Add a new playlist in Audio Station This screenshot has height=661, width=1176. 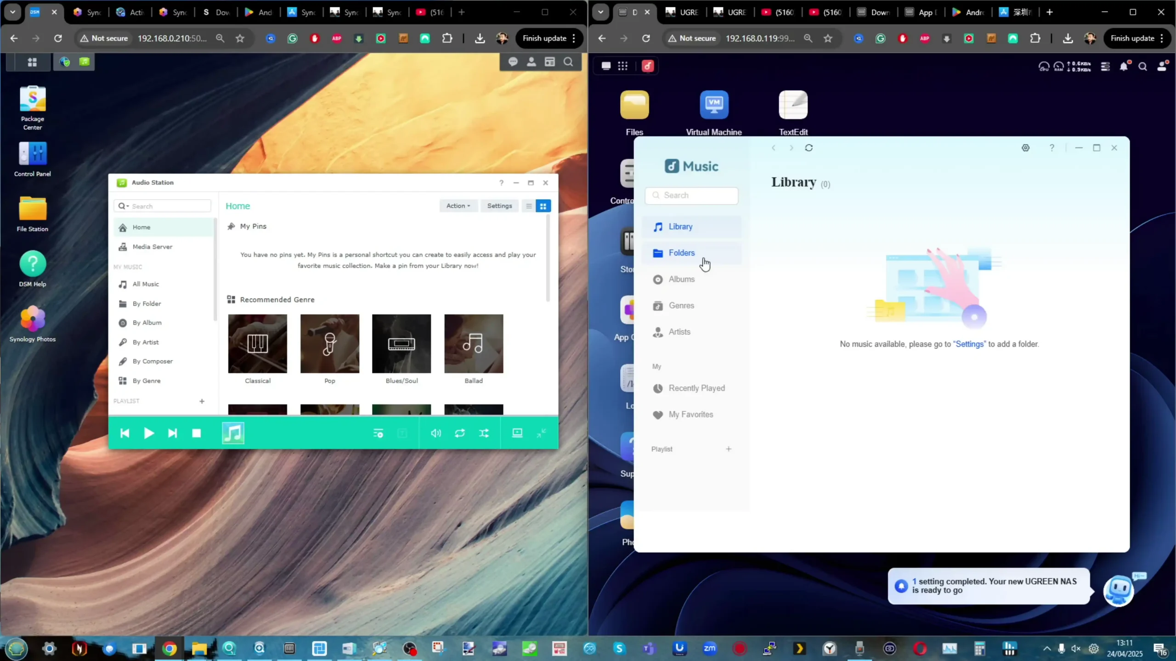(x=202, y=401)
